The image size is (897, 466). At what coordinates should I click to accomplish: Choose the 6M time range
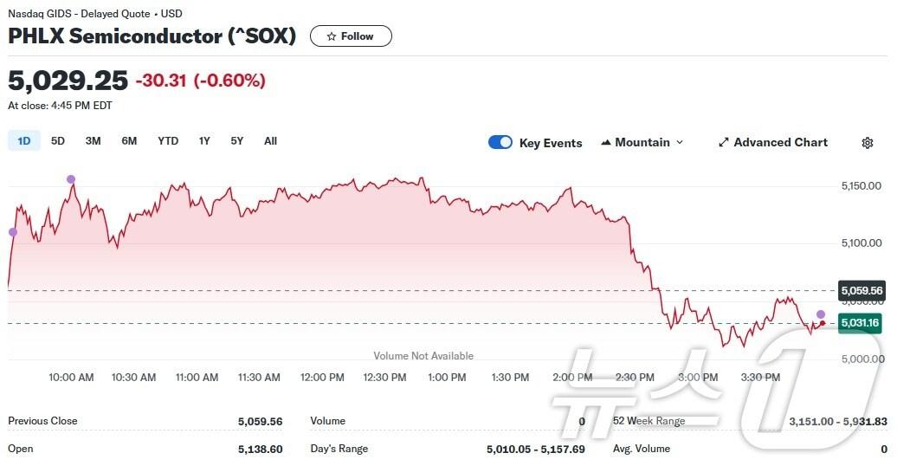click(x=129, y=141)
